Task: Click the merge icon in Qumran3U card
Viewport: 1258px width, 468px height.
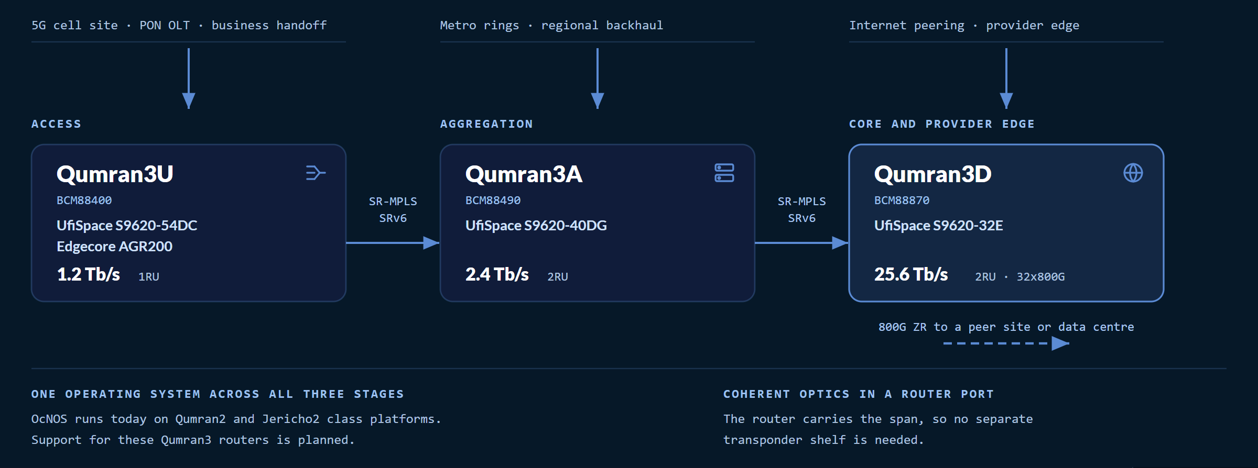Action: [x=316, y=173]
